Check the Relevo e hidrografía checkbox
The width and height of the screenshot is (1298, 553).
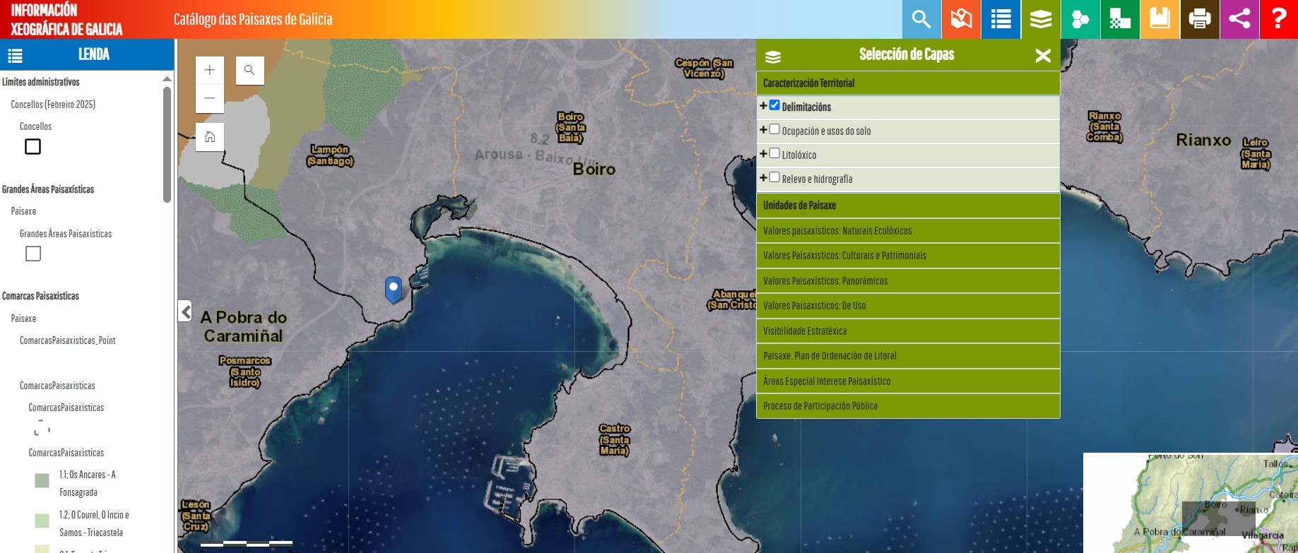coord(774,177)
